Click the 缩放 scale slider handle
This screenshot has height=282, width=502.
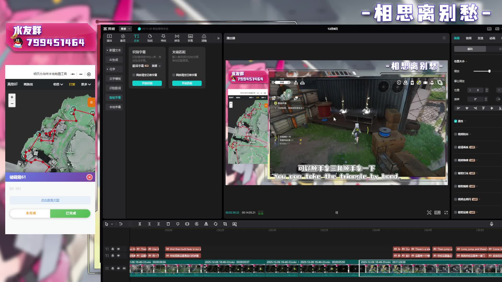(x=489, y=71)
